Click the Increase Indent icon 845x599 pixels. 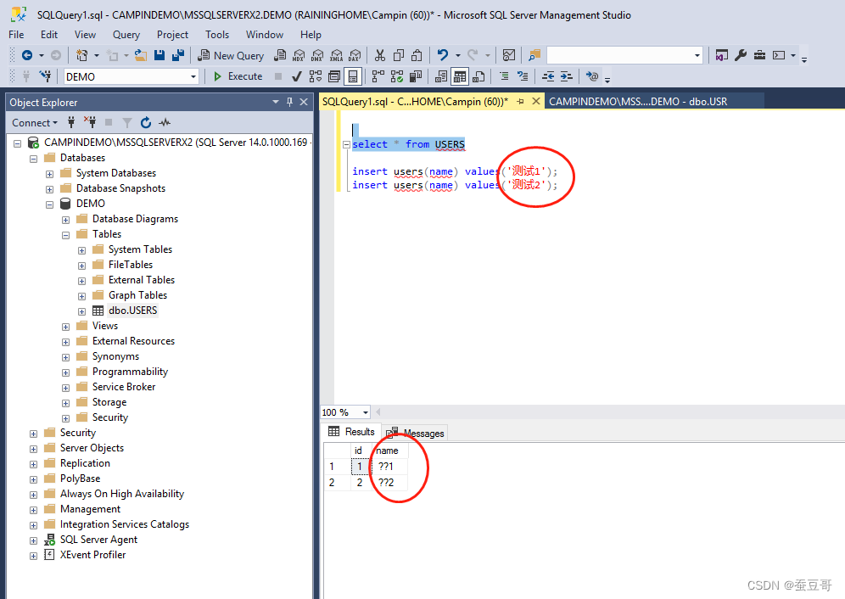pyautogui.click(x=567, y=76)
